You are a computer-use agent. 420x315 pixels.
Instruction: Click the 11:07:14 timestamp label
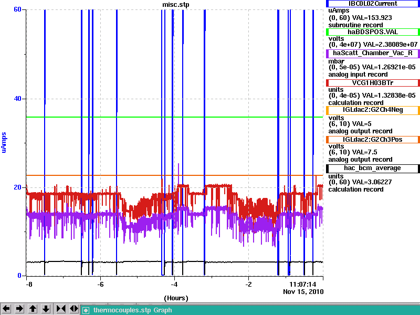tap(303, 284)
